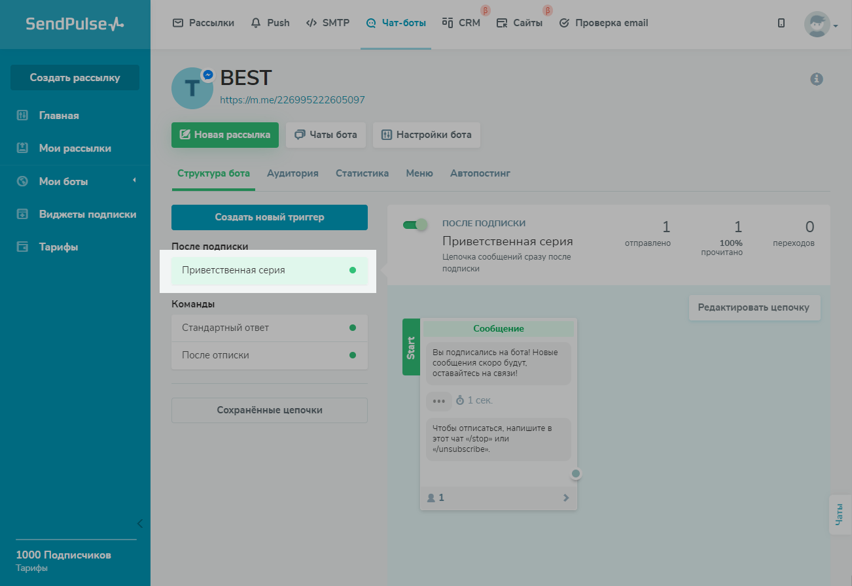Open the Сайты top menu
This screenshot has width=852, height=586.
pos(520,23)
